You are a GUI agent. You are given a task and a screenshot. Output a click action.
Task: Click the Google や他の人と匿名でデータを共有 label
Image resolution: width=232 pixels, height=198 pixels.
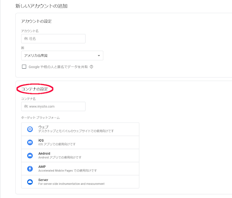58,67
